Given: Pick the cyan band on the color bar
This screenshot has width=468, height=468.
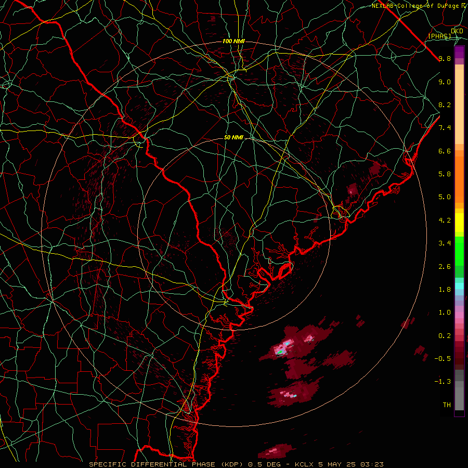Looking at the screenshot, I should click(x=459, y=285).
